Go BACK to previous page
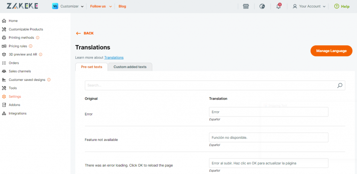This screenshot has width=357, height=174. pos(89,33)
